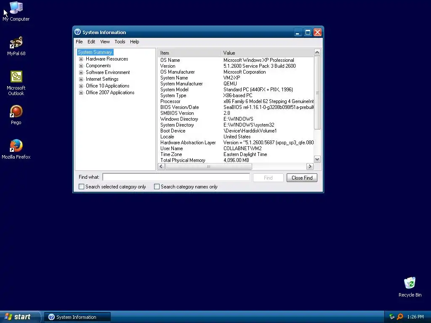431x323 pixels.
Task: Select Hardware Resources label in tree
Action: [107, 59]
